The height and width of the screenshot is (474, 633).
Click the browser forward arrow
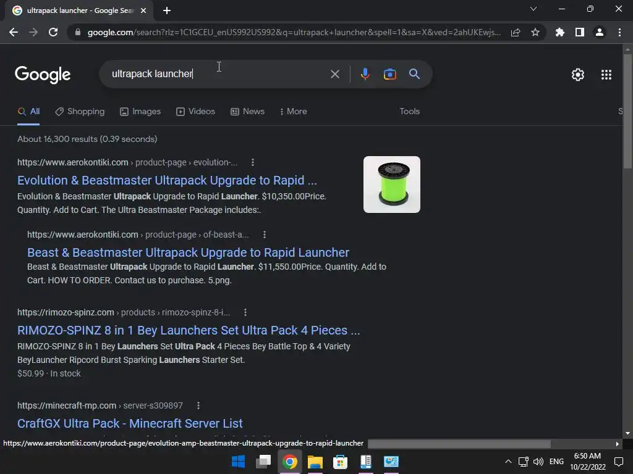coord(33,32)
